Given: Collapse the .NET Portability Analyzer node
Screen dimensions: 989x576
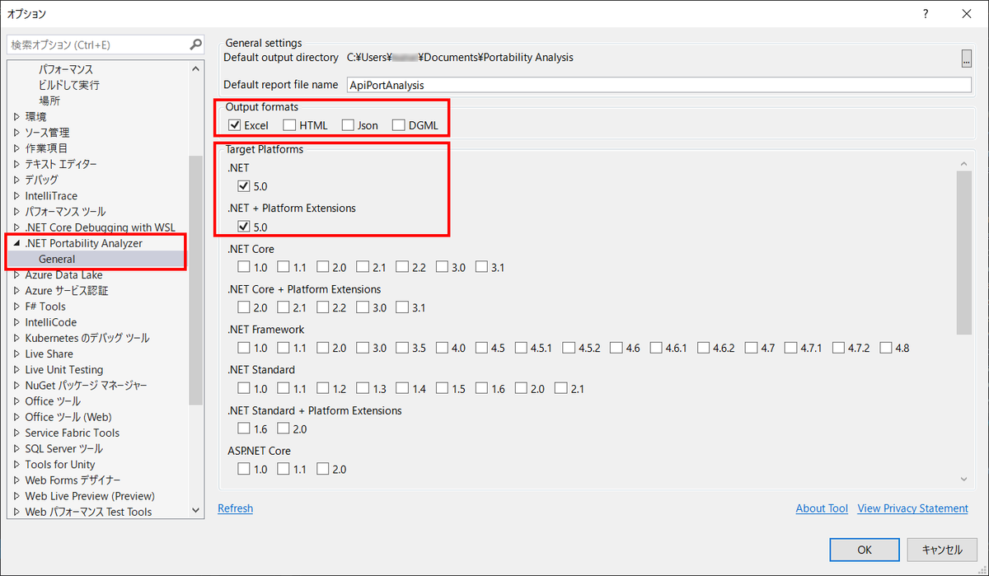Looking at the screenshot, I should coord(16,244).
